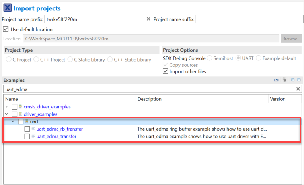Clear the project name prefix field

[148, 19]
